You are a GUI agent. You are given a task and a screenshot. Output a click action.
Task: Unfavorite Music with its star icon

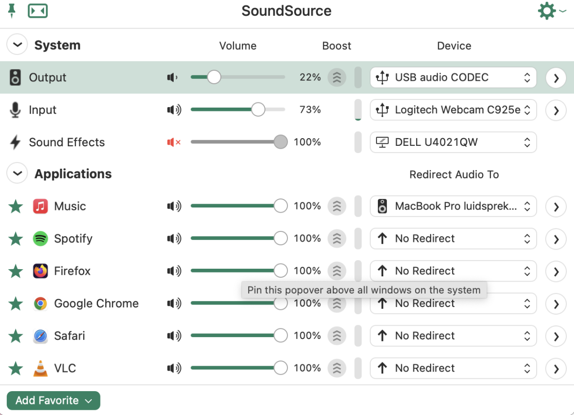click(16, 207)
